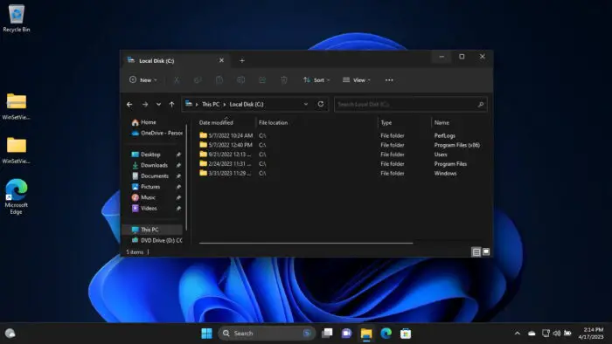Click the horizontal scrollbar in file list
Screen dimensions: 612x344
[x=306, y=243]
